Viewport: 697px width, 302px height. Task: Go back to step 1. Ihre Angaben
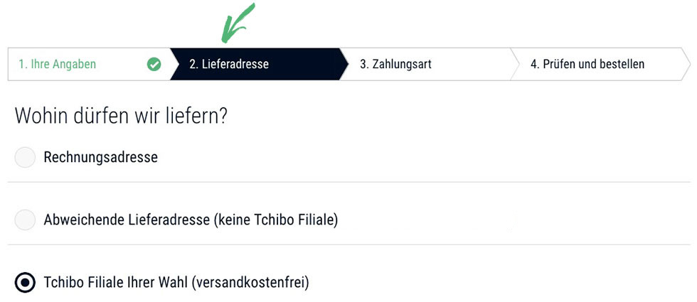(89, 65)
